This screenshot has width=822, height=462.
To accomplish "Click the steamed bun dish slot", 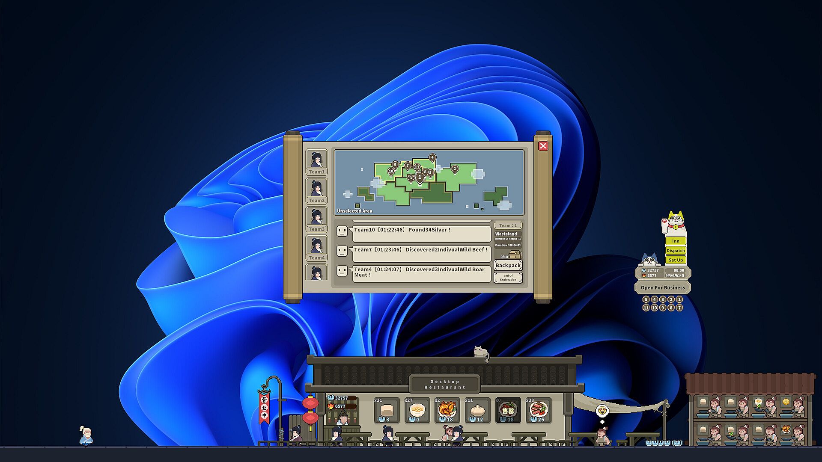I will click(x=477, y=410).
